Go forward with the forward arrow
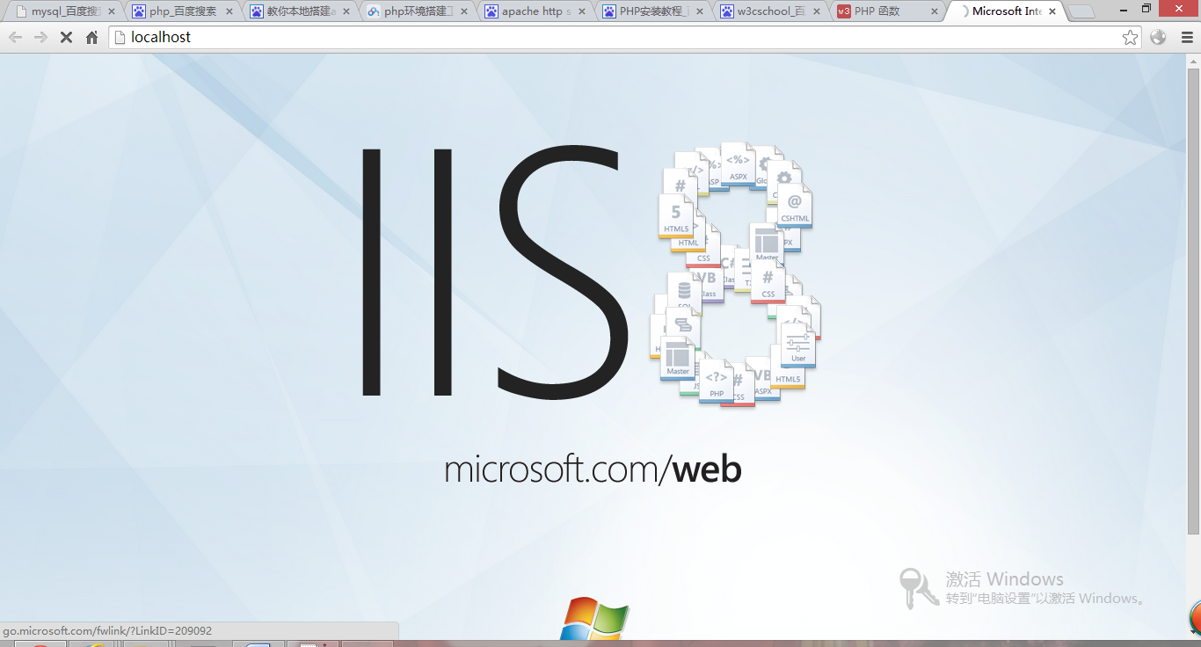 click(x=40, y=37)
